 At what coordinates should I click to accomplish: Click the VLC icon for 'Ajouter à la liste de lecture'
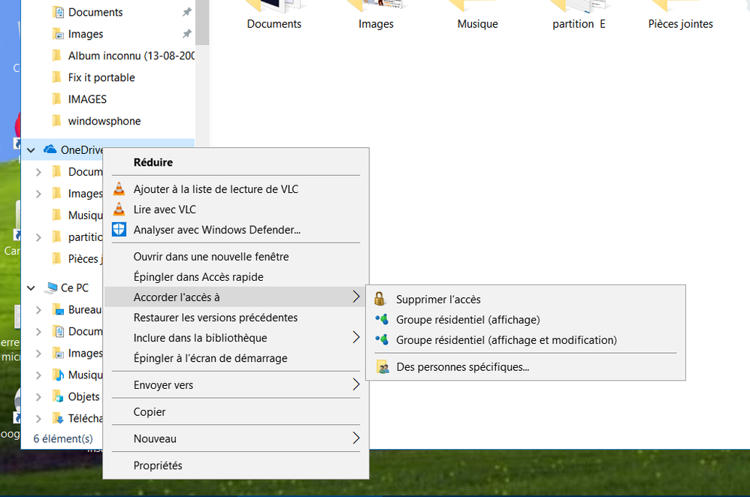[x=119, y=189]
